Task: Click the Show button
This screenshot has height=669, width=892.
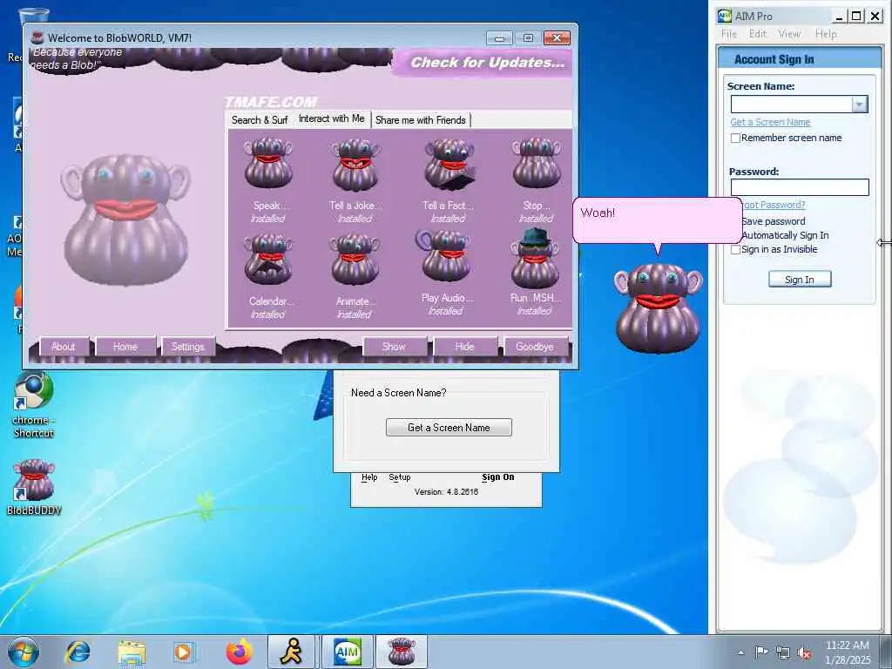Action: [x=395, y=347]
